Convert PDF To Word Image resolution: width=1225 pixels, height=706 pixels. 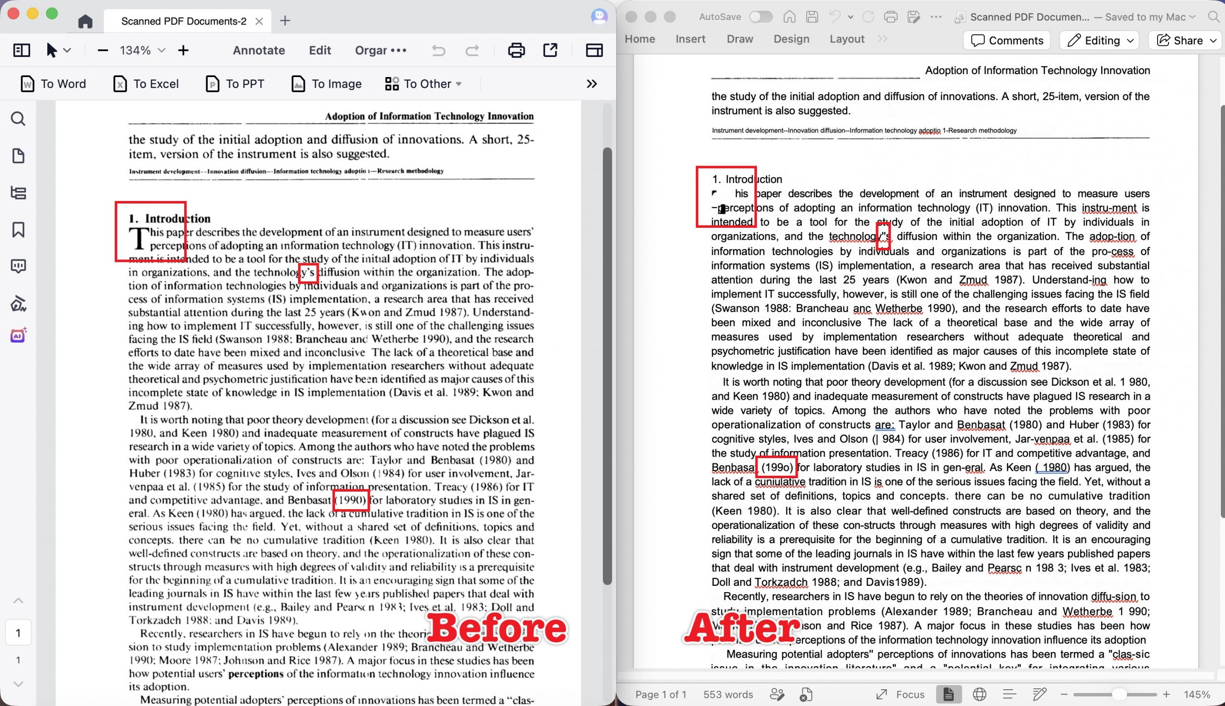point(53,84)
